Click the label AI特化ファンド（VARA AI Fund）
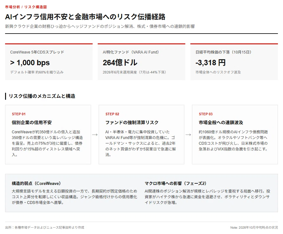283x234 pixels. pos(131,52)
